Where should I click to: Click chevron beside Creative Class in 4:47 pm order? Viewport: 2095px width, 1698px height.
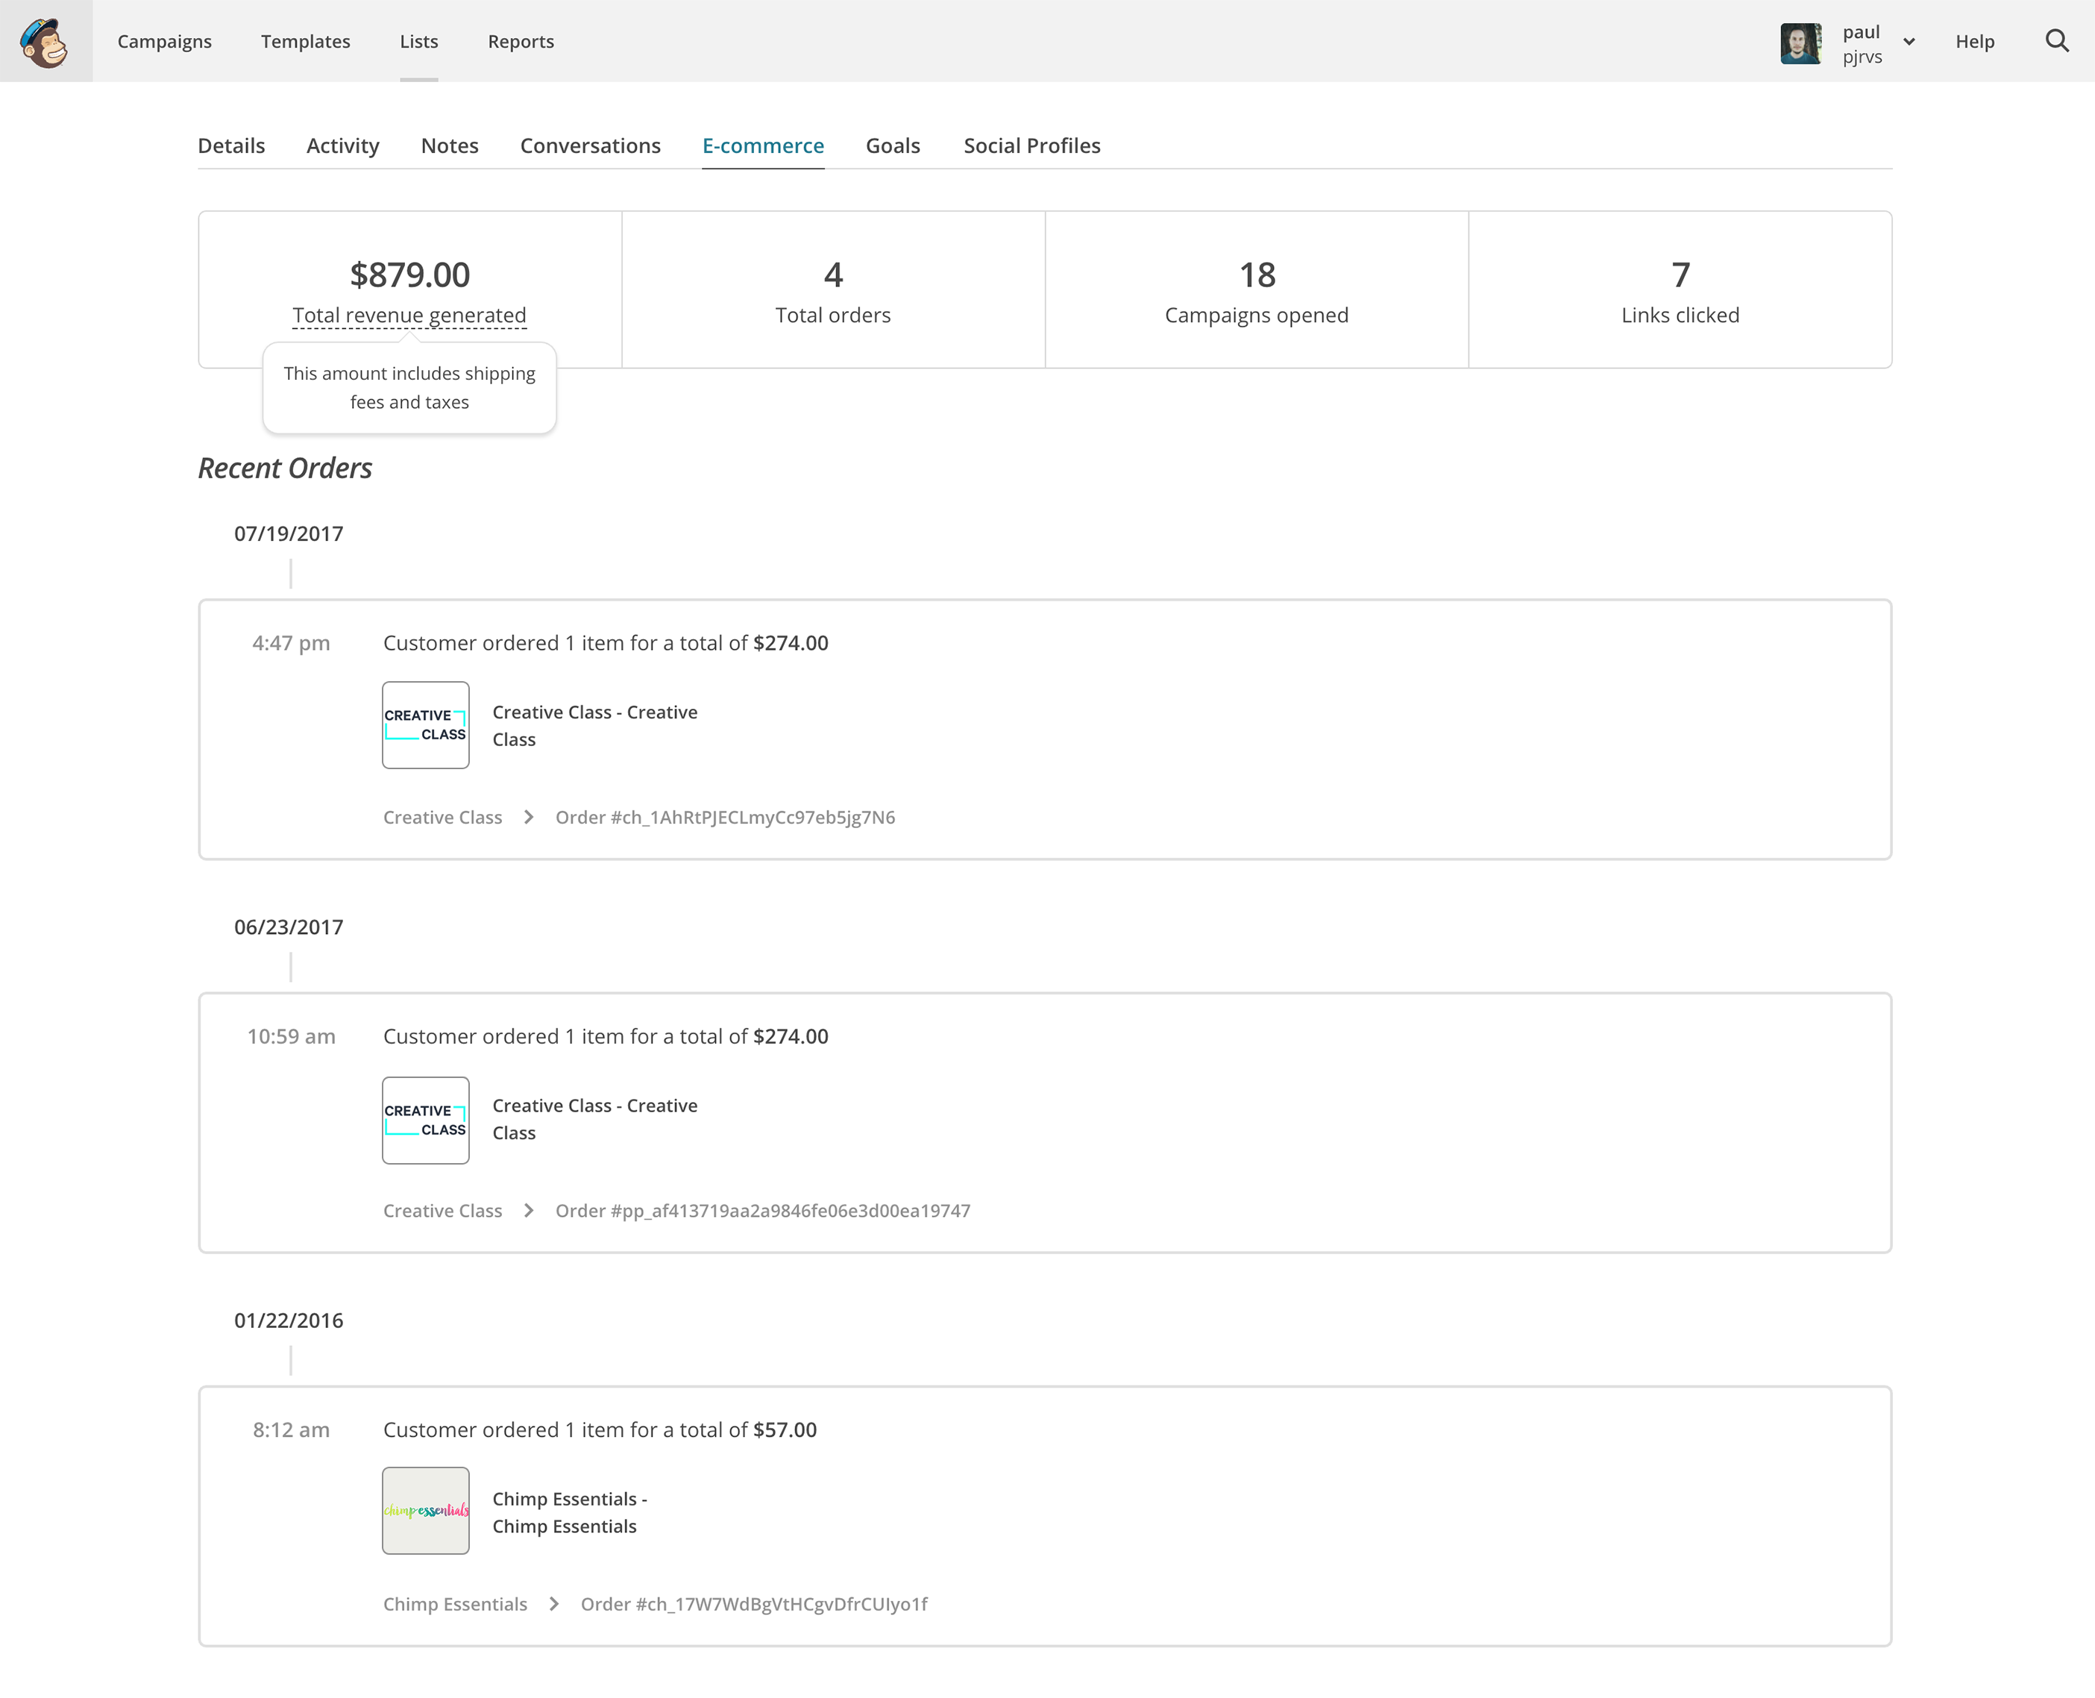pos(529,817)
